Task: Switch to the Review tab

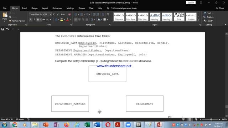Action: [82, 8]
